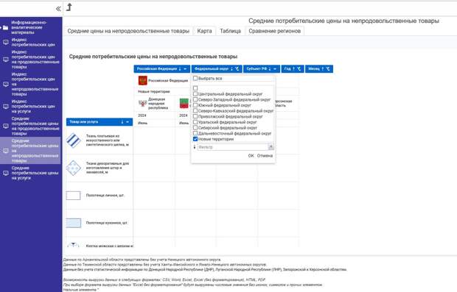Check Центральный федеральный округ checkbox
This screenshot has height=292, width=457.
pyautogui.click(x=195, y=94)
